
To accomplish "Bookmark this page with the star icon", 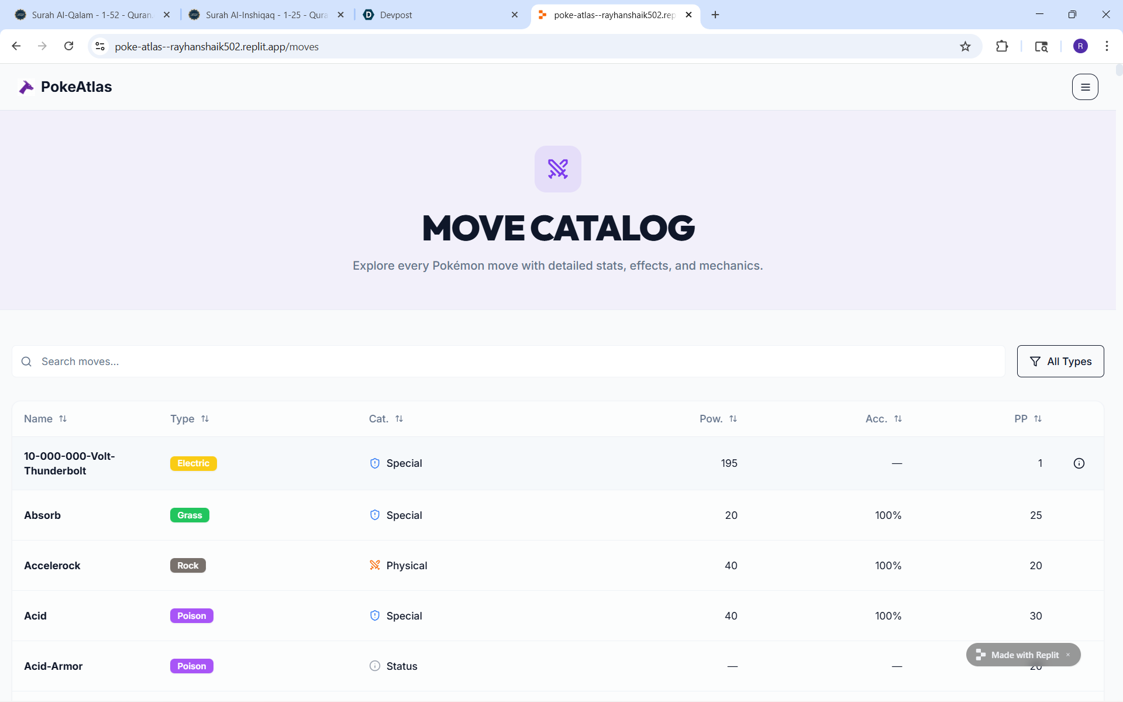I will pyautogui.click(x=965, y=46).
